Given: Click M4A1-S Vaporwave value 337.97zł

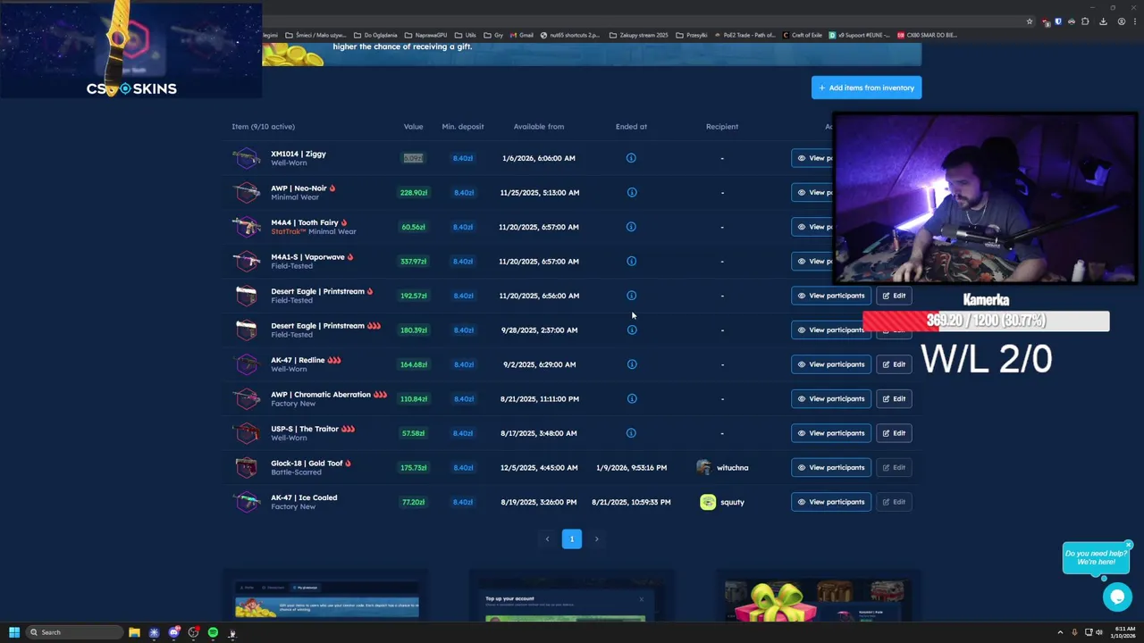Looking at the screenshot, I should point(414,261).
